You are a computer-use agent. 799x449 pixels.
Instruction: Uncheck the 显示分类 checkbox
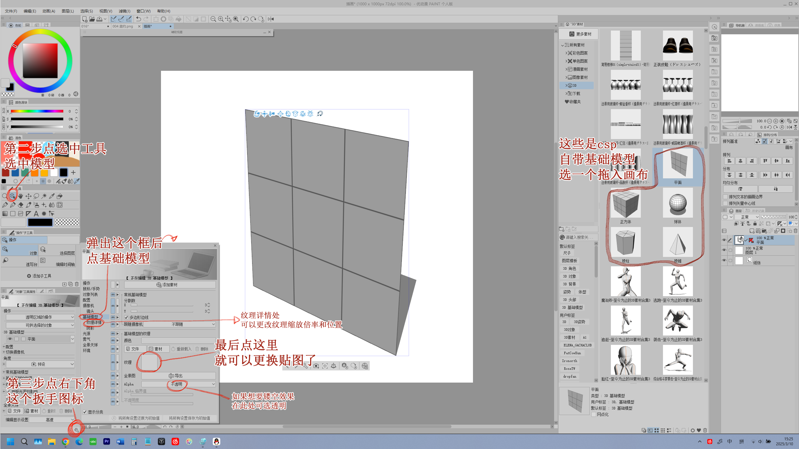tap(85, 412)
